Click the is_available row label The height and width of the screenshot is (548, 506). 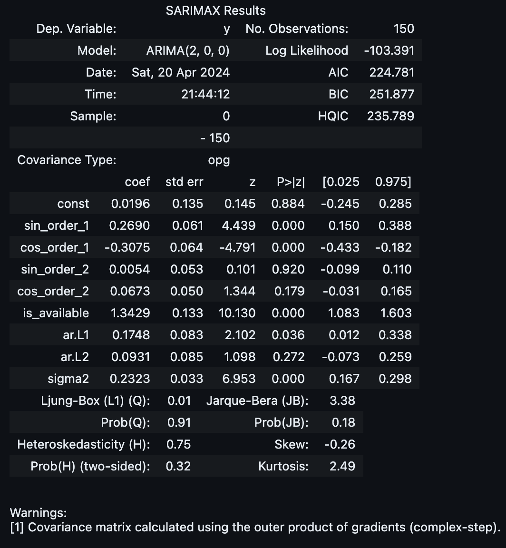pyautogui.click(x=56, y=313)
